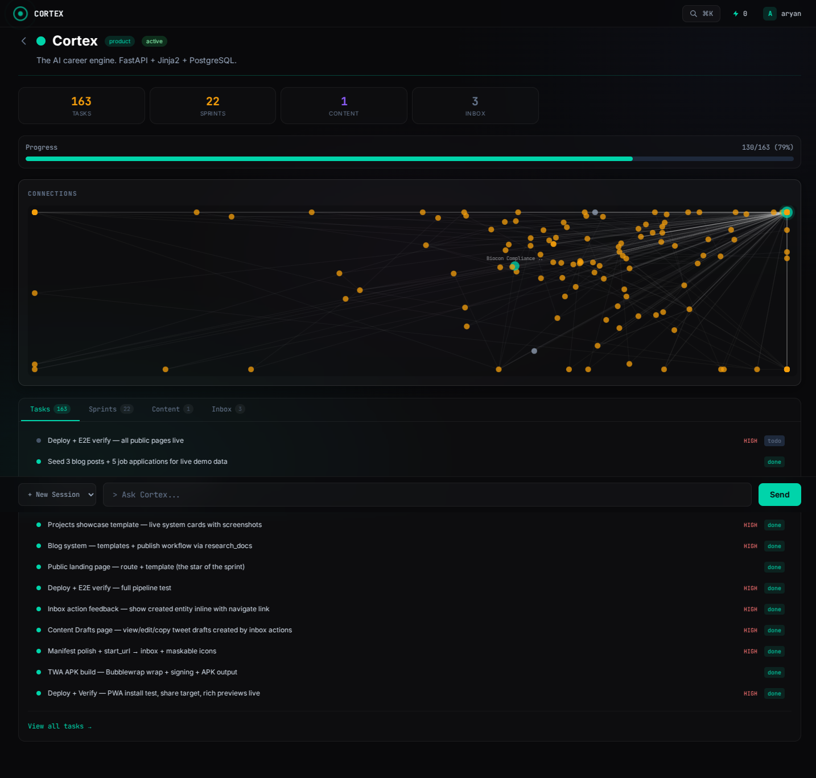Click the todo status badge
Image resolution: width=816 pixels, height=778 pixels.
coord(774,441)
